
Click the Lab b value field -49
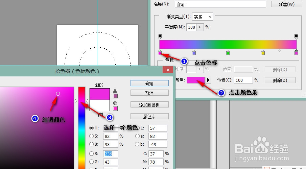158,144
